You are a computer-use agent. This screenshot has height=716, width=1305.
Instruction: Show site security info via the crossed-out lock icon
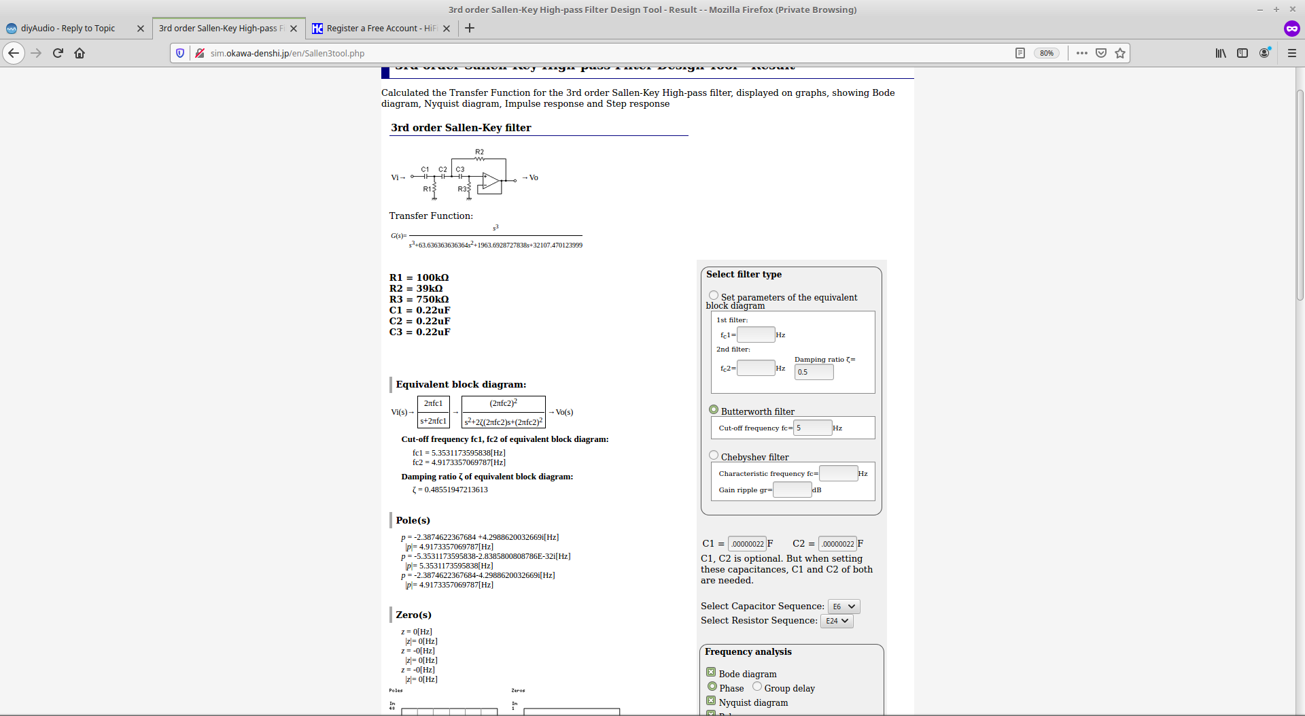coord(200,53)
